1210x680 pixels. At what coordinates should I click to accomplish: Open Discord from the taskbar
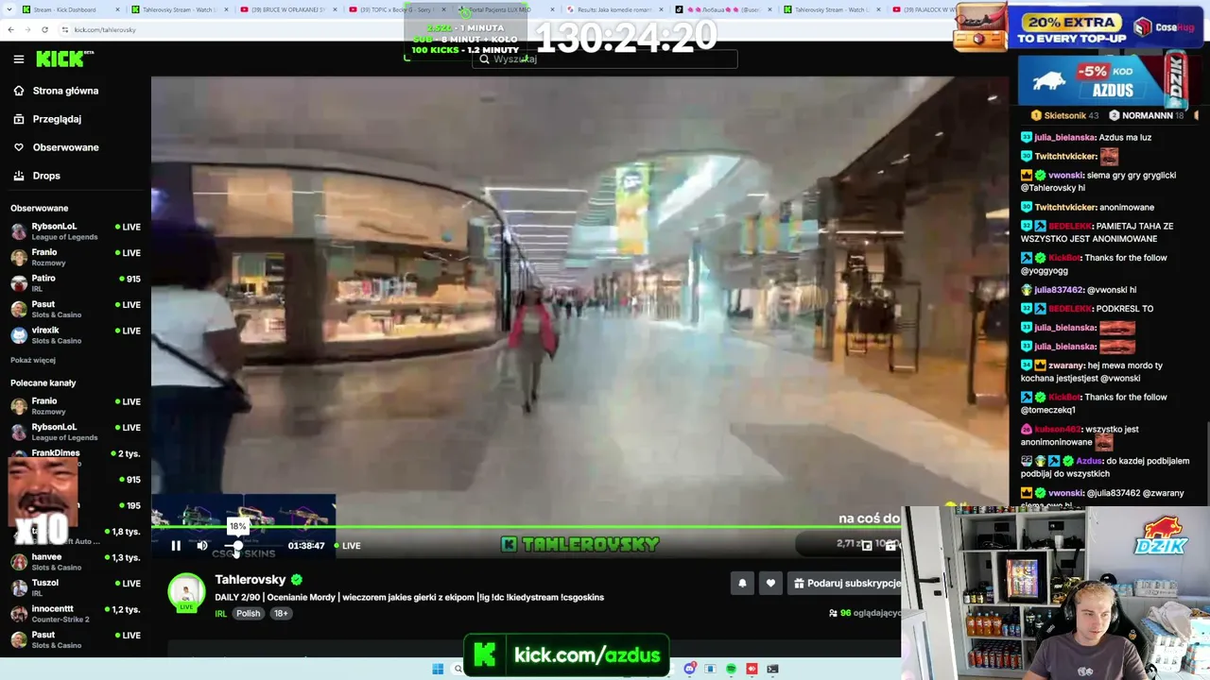pyautogui.click(x=690, y=669)
